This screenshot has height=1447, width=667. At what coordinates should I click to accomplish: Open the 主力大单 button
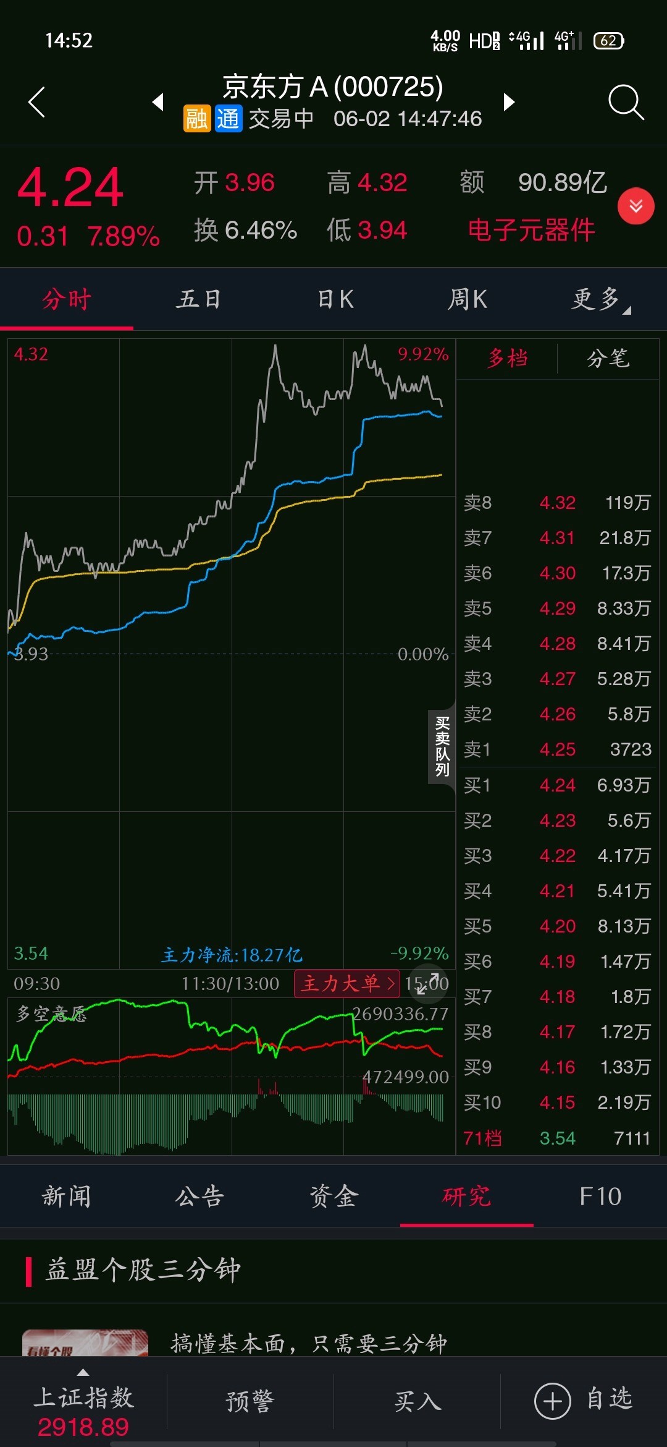coord(347,983)
